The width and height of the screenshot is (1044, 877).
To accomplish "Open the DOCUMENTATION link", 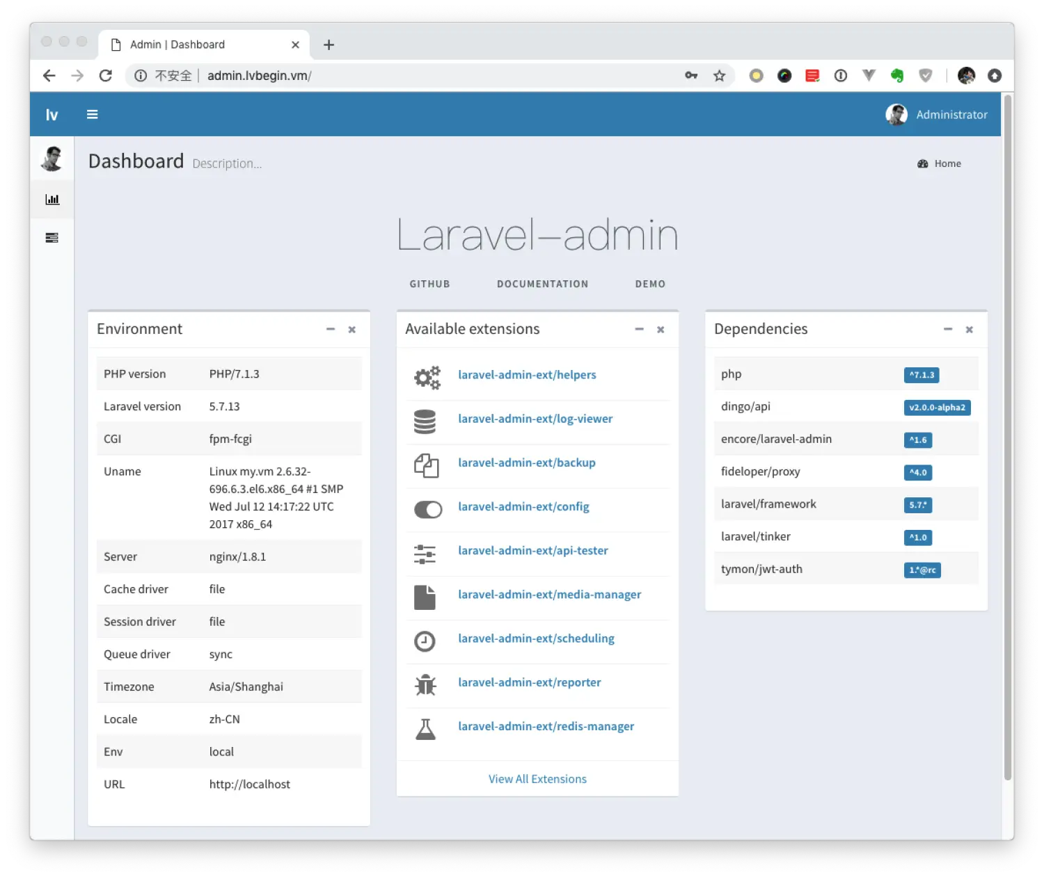I will coord(542,284).
